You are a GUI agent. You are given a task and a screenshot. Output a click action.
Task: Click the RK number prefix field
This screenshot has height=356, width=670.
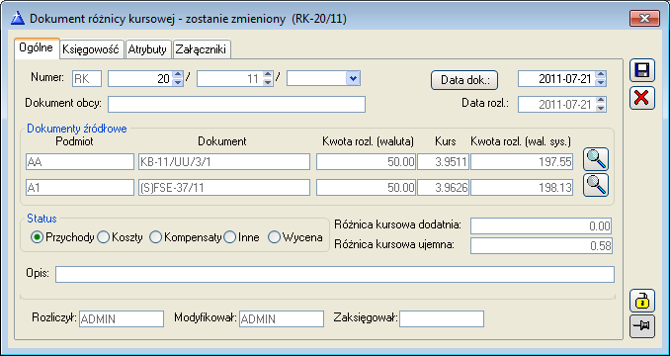(87, 79)
